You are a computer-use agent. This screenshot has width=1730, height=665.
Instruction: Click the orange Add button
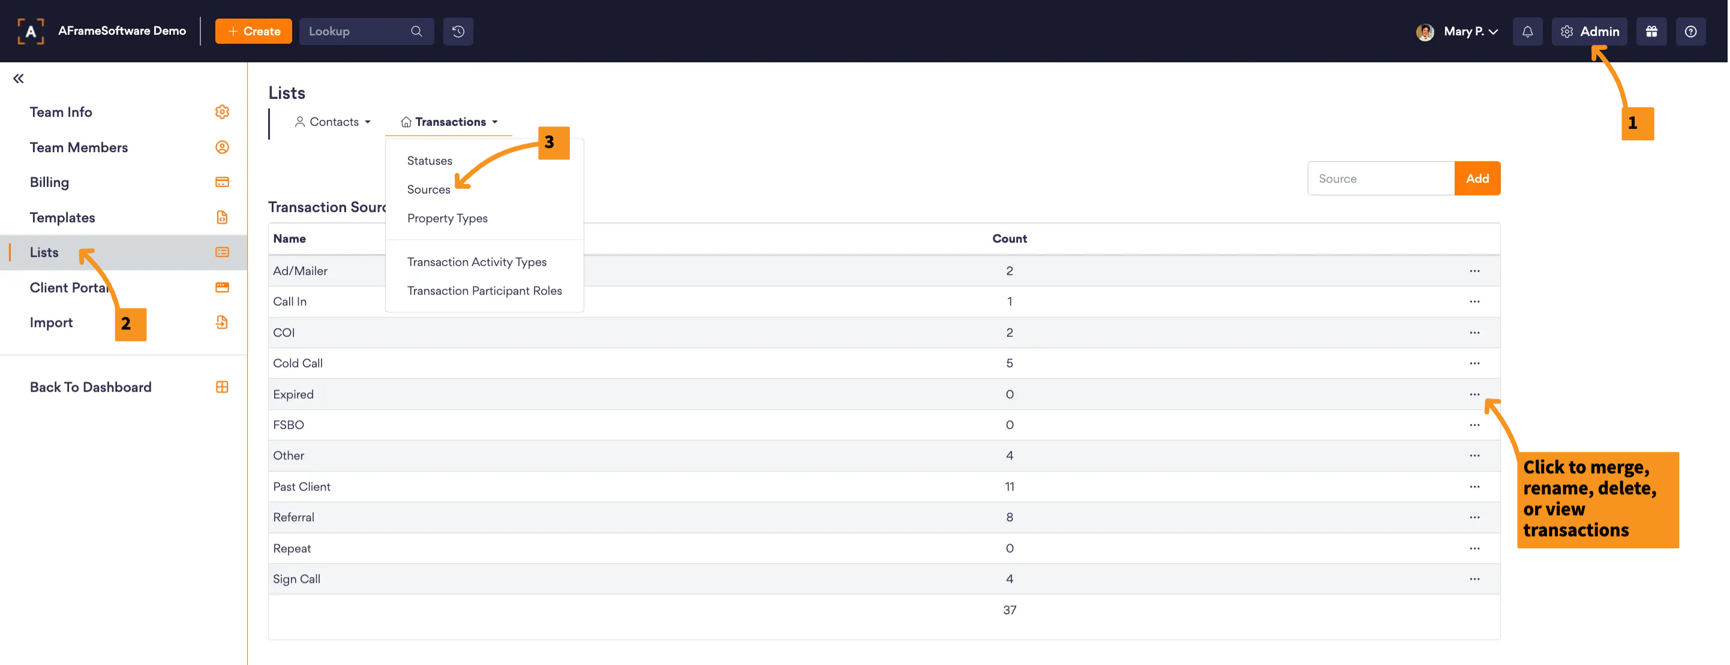pyautogui.click(x=1477, y=179)
